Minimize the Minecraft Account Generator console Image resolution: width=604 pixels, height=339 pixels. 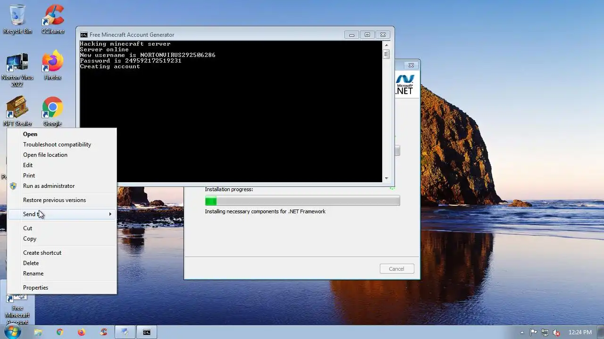point(351,35)
